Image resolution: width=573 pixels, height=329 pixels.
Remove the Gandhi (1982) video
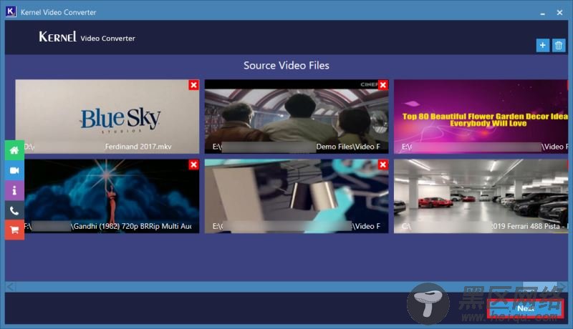pos(193,164)
